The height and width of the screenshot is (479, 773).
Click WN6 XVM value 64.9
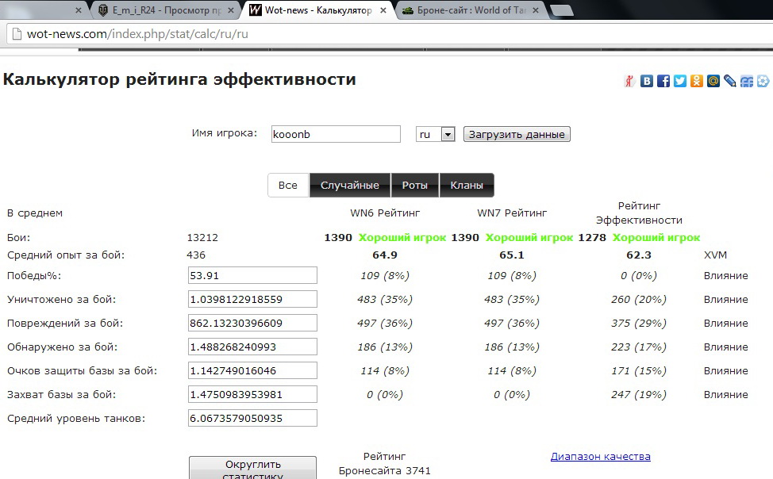point(385,255)
